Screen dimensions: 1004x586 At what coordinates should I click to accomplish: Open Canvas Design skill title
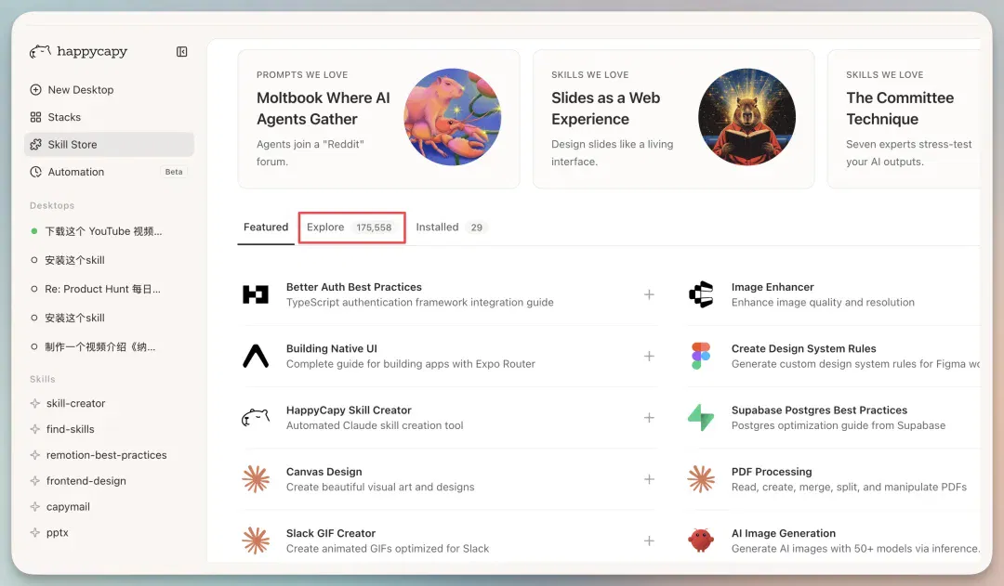pos(324,472)
